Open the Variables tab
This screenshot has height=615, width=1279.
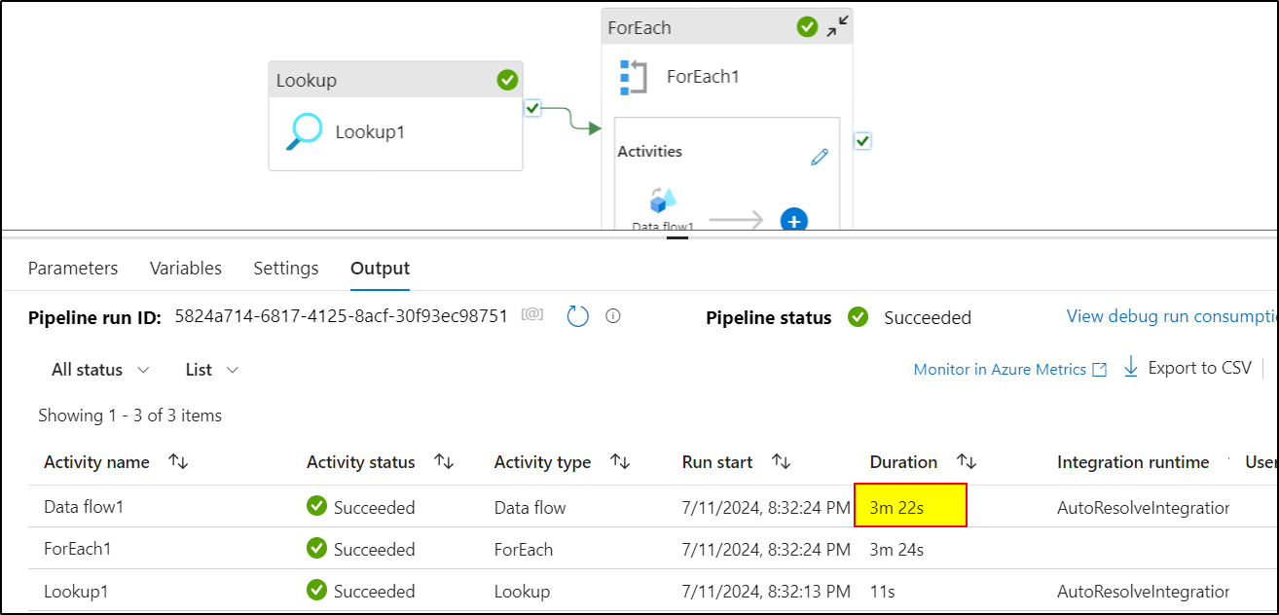[x=186, y=269]
